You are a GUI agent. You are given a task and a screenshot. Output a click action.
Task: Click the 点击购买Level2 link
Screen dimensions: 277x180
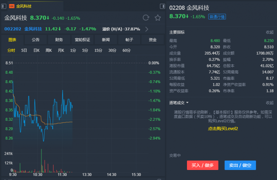click(223, 129)
